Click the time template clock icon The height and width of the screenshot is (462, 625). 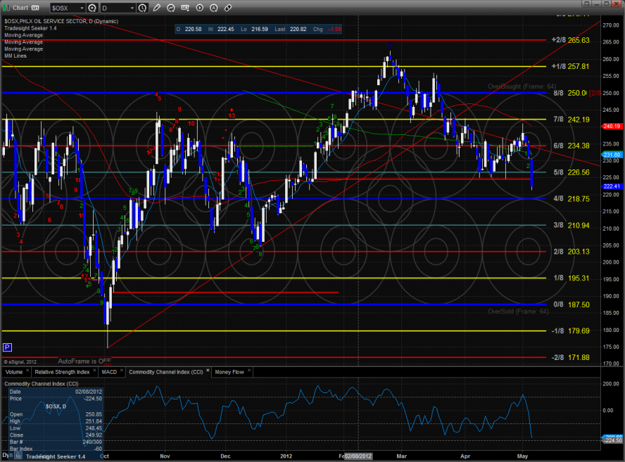tap(142, 8)
